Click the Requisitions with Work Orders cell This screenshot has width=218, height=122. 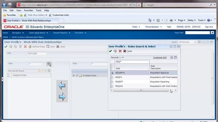(x=163, y=86)
